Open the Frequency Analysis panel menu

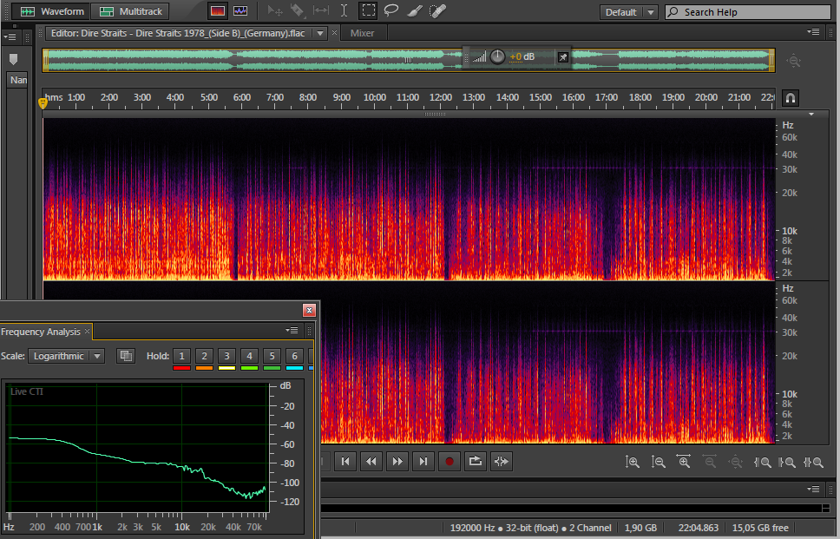[292, 331]
